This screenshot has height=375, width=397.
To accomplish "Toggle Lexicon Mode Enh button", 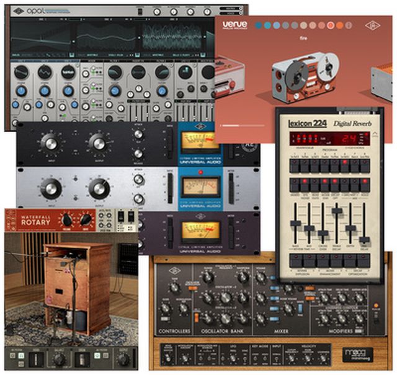I will (x=325, y=185).
